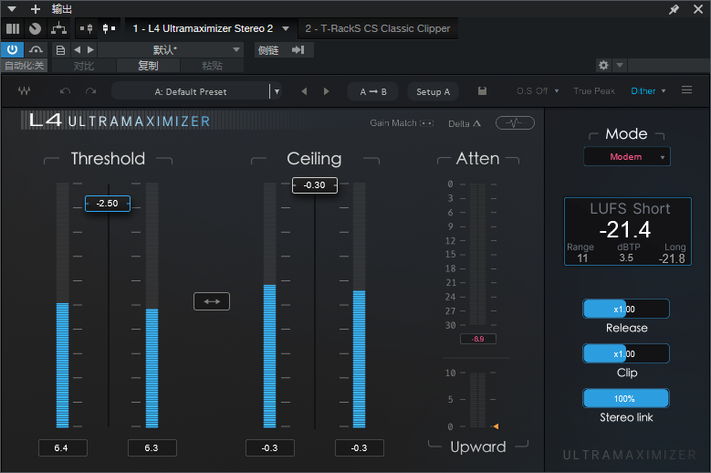
Task: Click the undo arrow in plugin toolbar
Action: pyautogui.click(x=65, y=91)
